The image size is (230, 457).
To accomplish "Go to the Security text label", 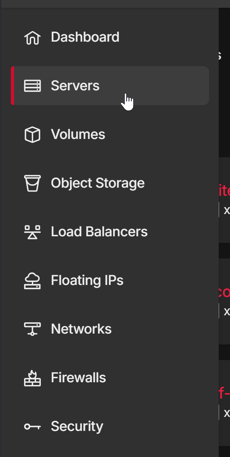I will pos(77,426).
